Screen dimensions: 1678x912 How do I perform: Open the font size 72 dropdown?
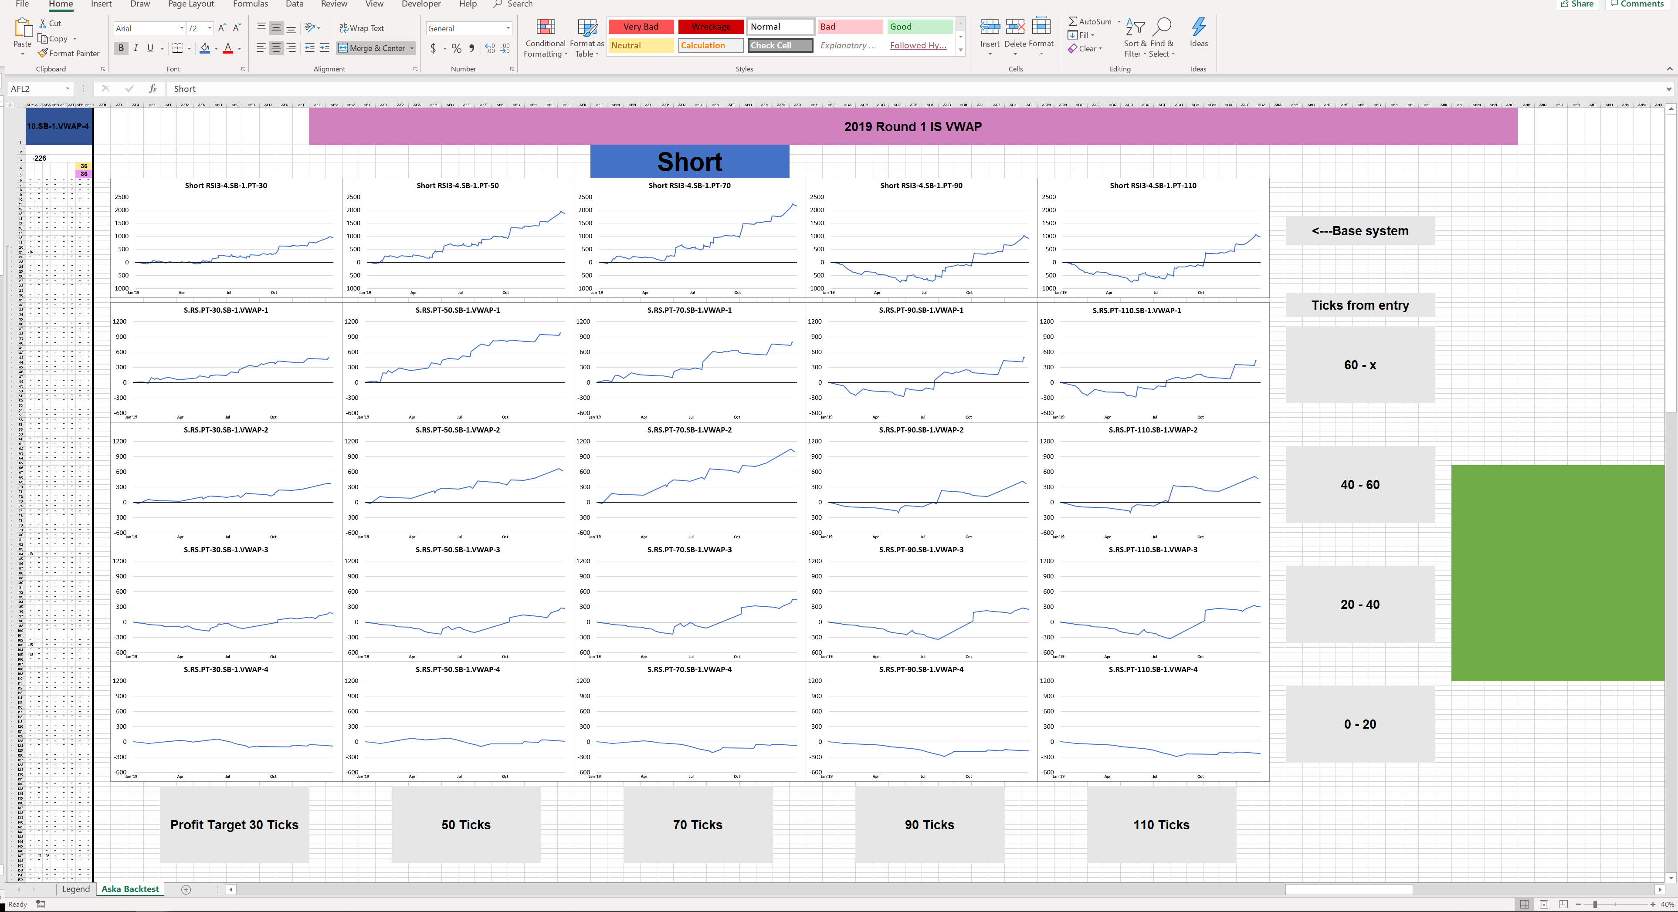coord(210,29)
